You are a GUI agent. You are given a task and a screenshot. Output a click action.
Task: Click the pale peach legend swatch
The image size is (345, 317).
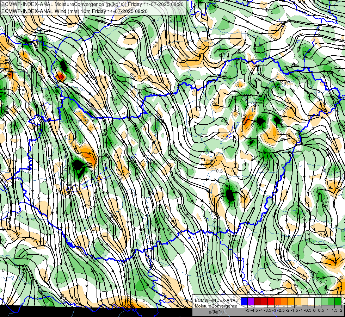[304, 301]
